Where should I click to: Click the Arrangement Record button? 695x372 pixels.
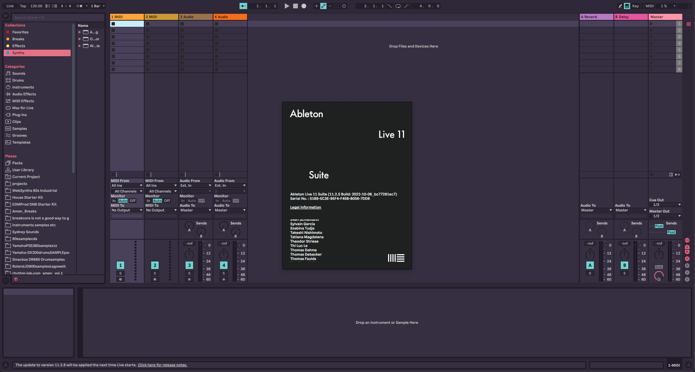coord(304,6)
